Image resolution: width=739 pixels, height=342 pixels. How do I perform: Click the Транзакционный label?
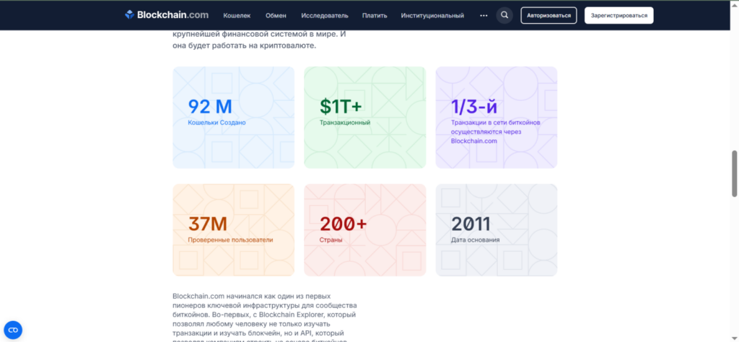click(344, 123)
